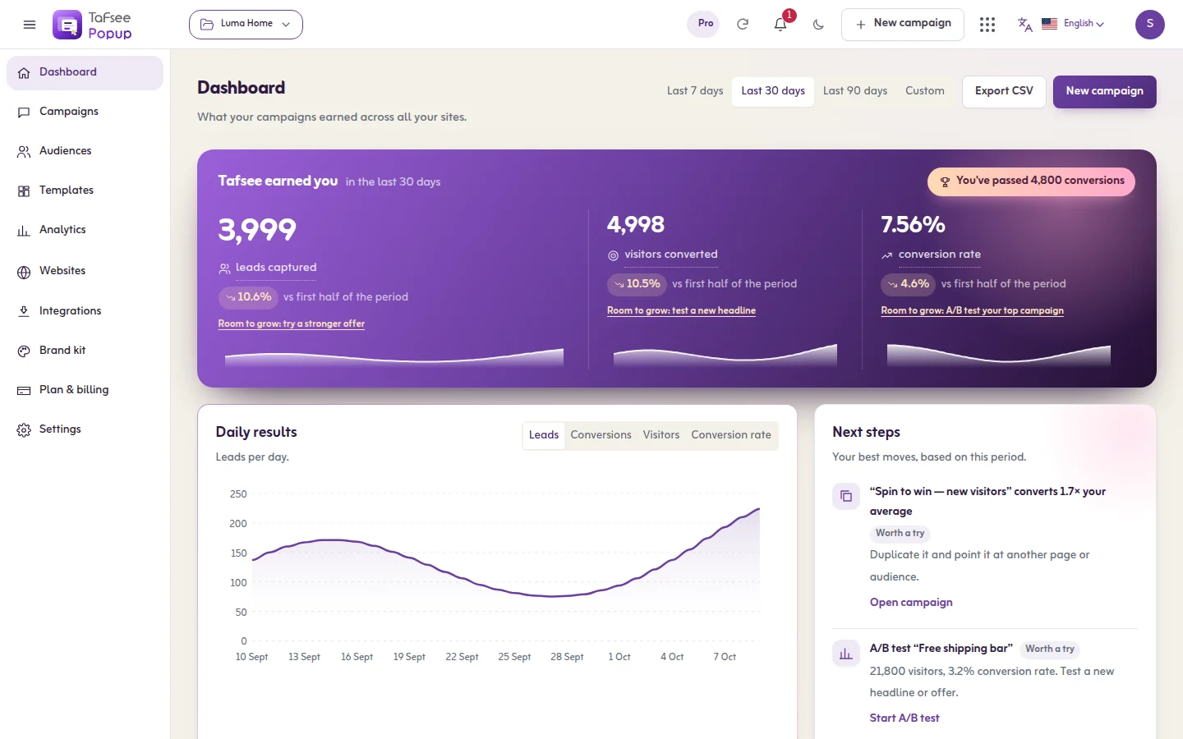Click the translate icon
This screenshot has width=1183, height=739.
point(1025,25)
